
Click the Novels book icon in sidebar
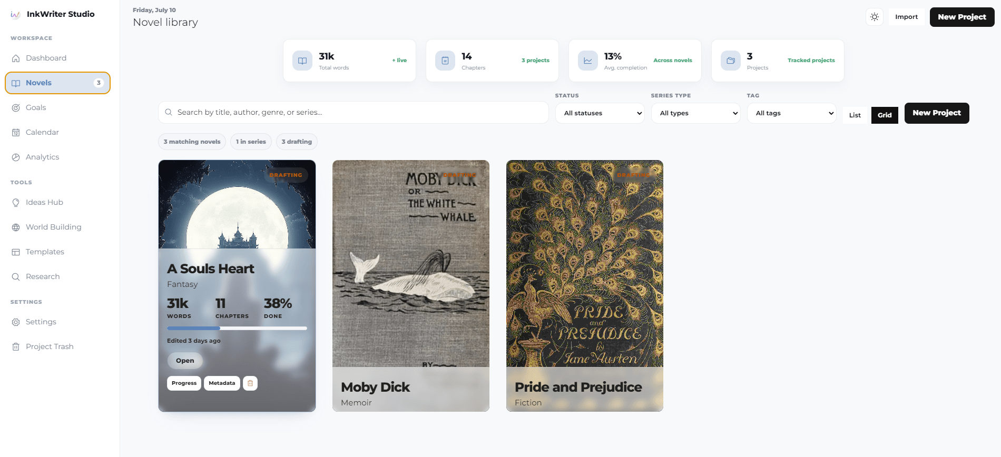(x=16, y=83)
